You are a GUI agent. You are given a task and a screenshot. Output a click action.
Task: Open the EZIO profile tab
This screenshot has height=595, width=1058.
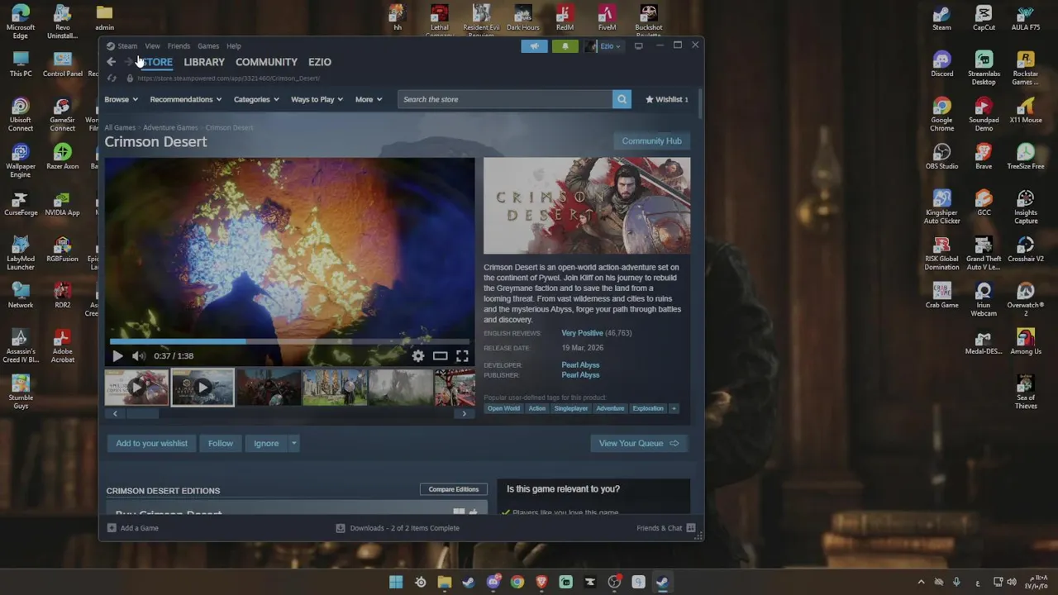(x=320, y=62)
